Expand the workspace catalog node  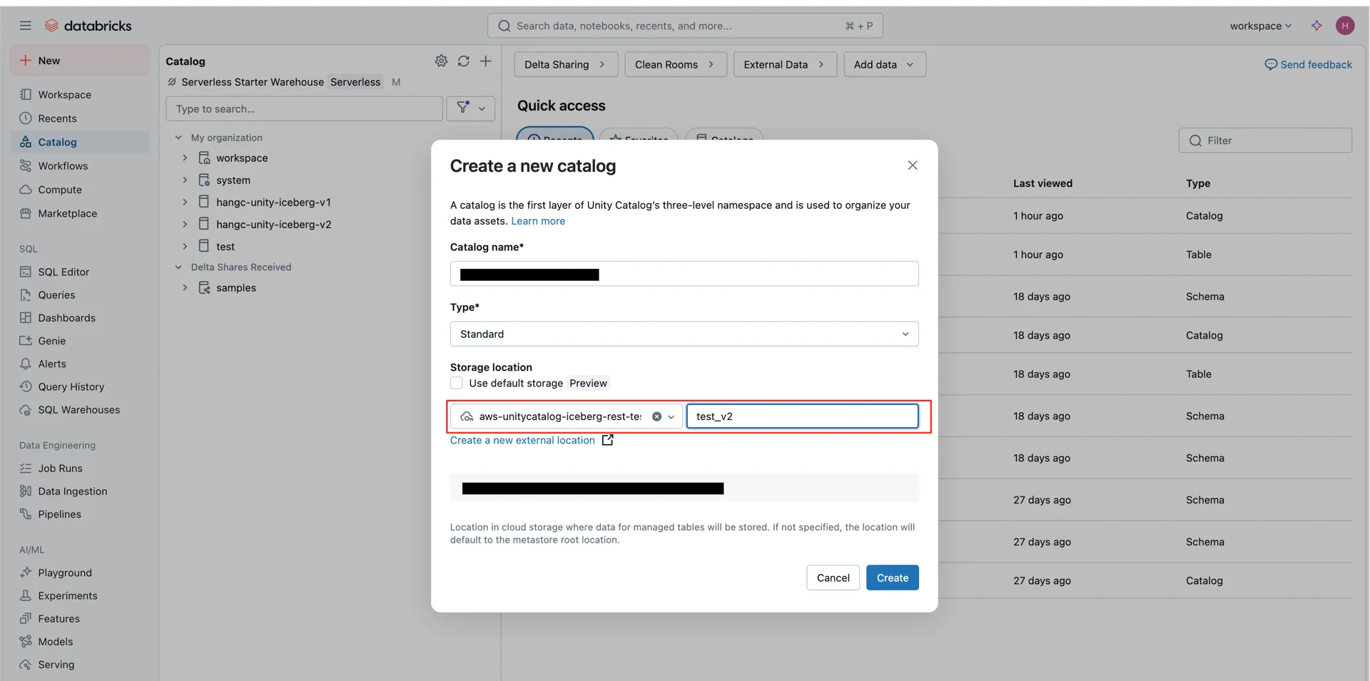pyautogui.click(x=185, y=158)
